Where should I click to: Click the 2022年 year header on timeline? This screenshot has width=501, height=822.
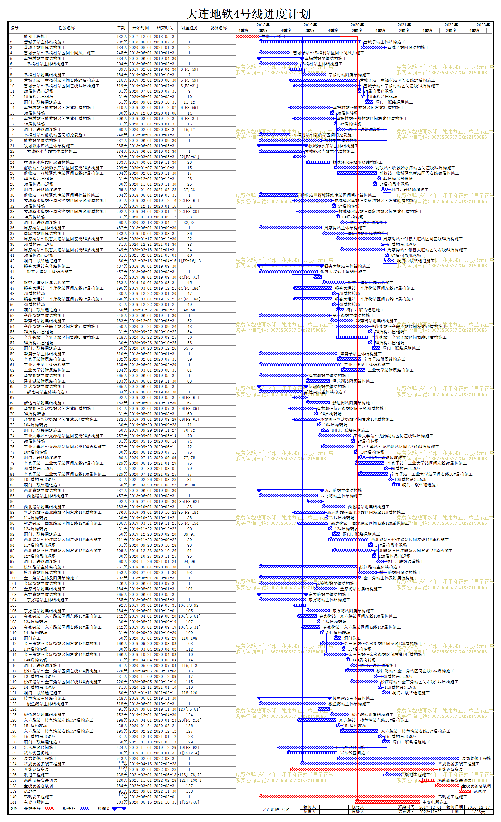click(451, 25)
